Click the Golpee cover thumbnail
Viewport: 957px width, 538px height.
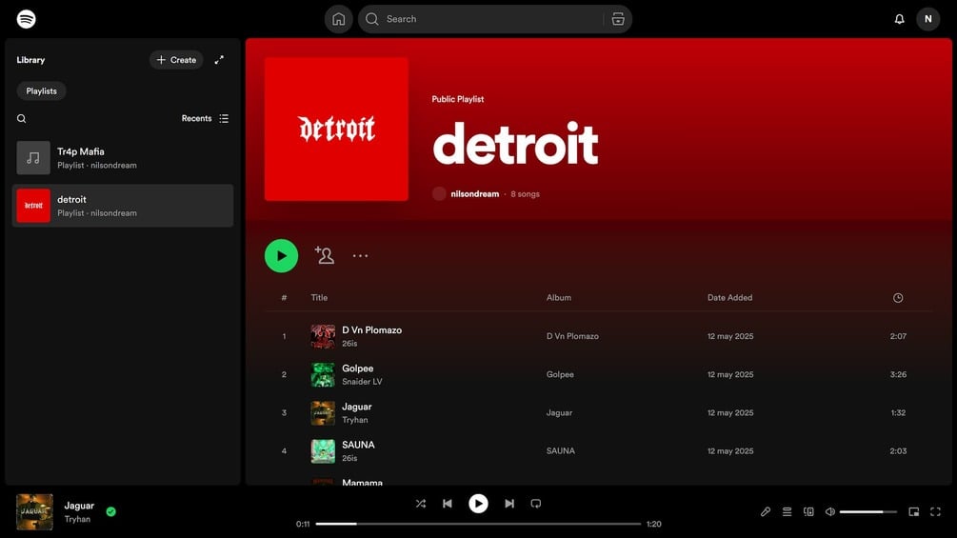(323, 374)
